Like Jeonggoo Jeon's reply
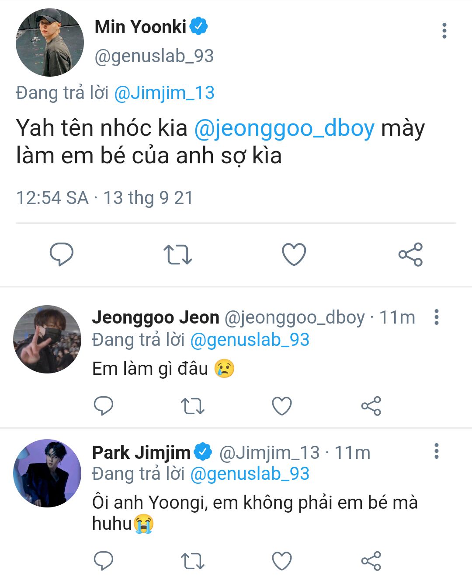The height and width of the screenshot is (581, 472). click(282, 406)
